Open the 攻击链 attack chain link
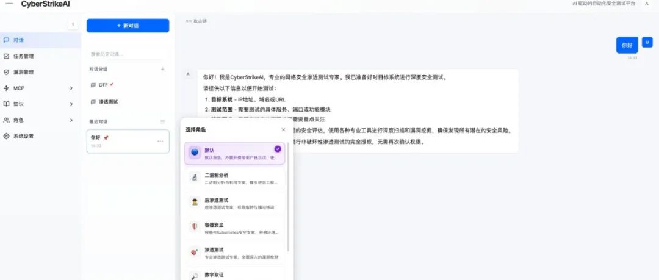 click(x=196, y=21)
